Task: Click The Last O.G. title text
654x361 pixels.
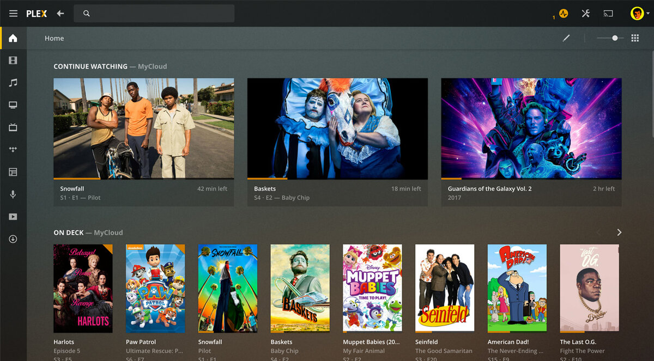Action: (578, 342)
